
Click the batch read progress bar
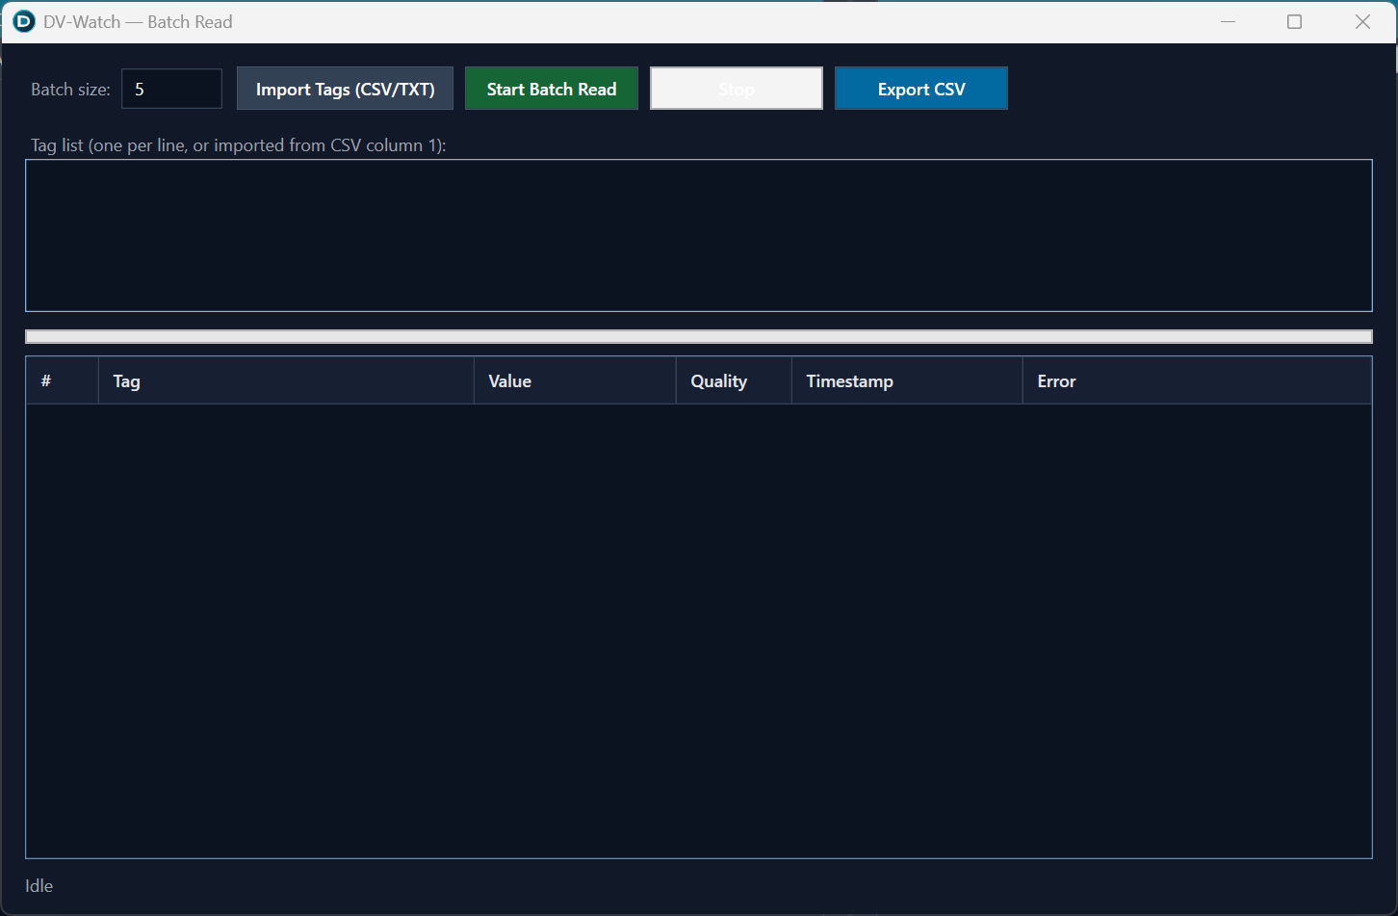point(699,337)
